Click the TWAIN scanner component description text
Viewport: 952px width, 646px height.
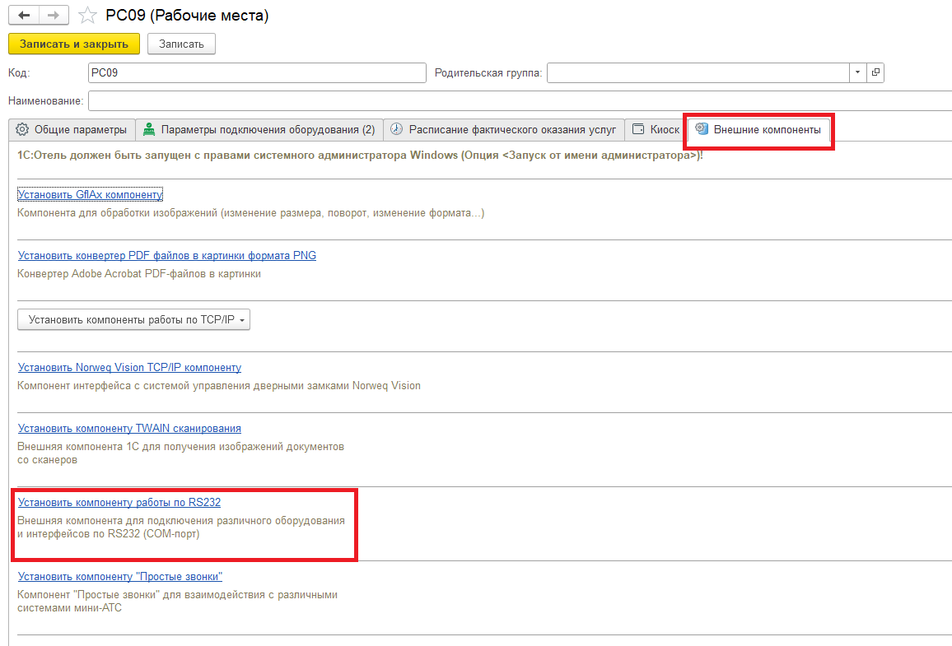coord(180,453)
